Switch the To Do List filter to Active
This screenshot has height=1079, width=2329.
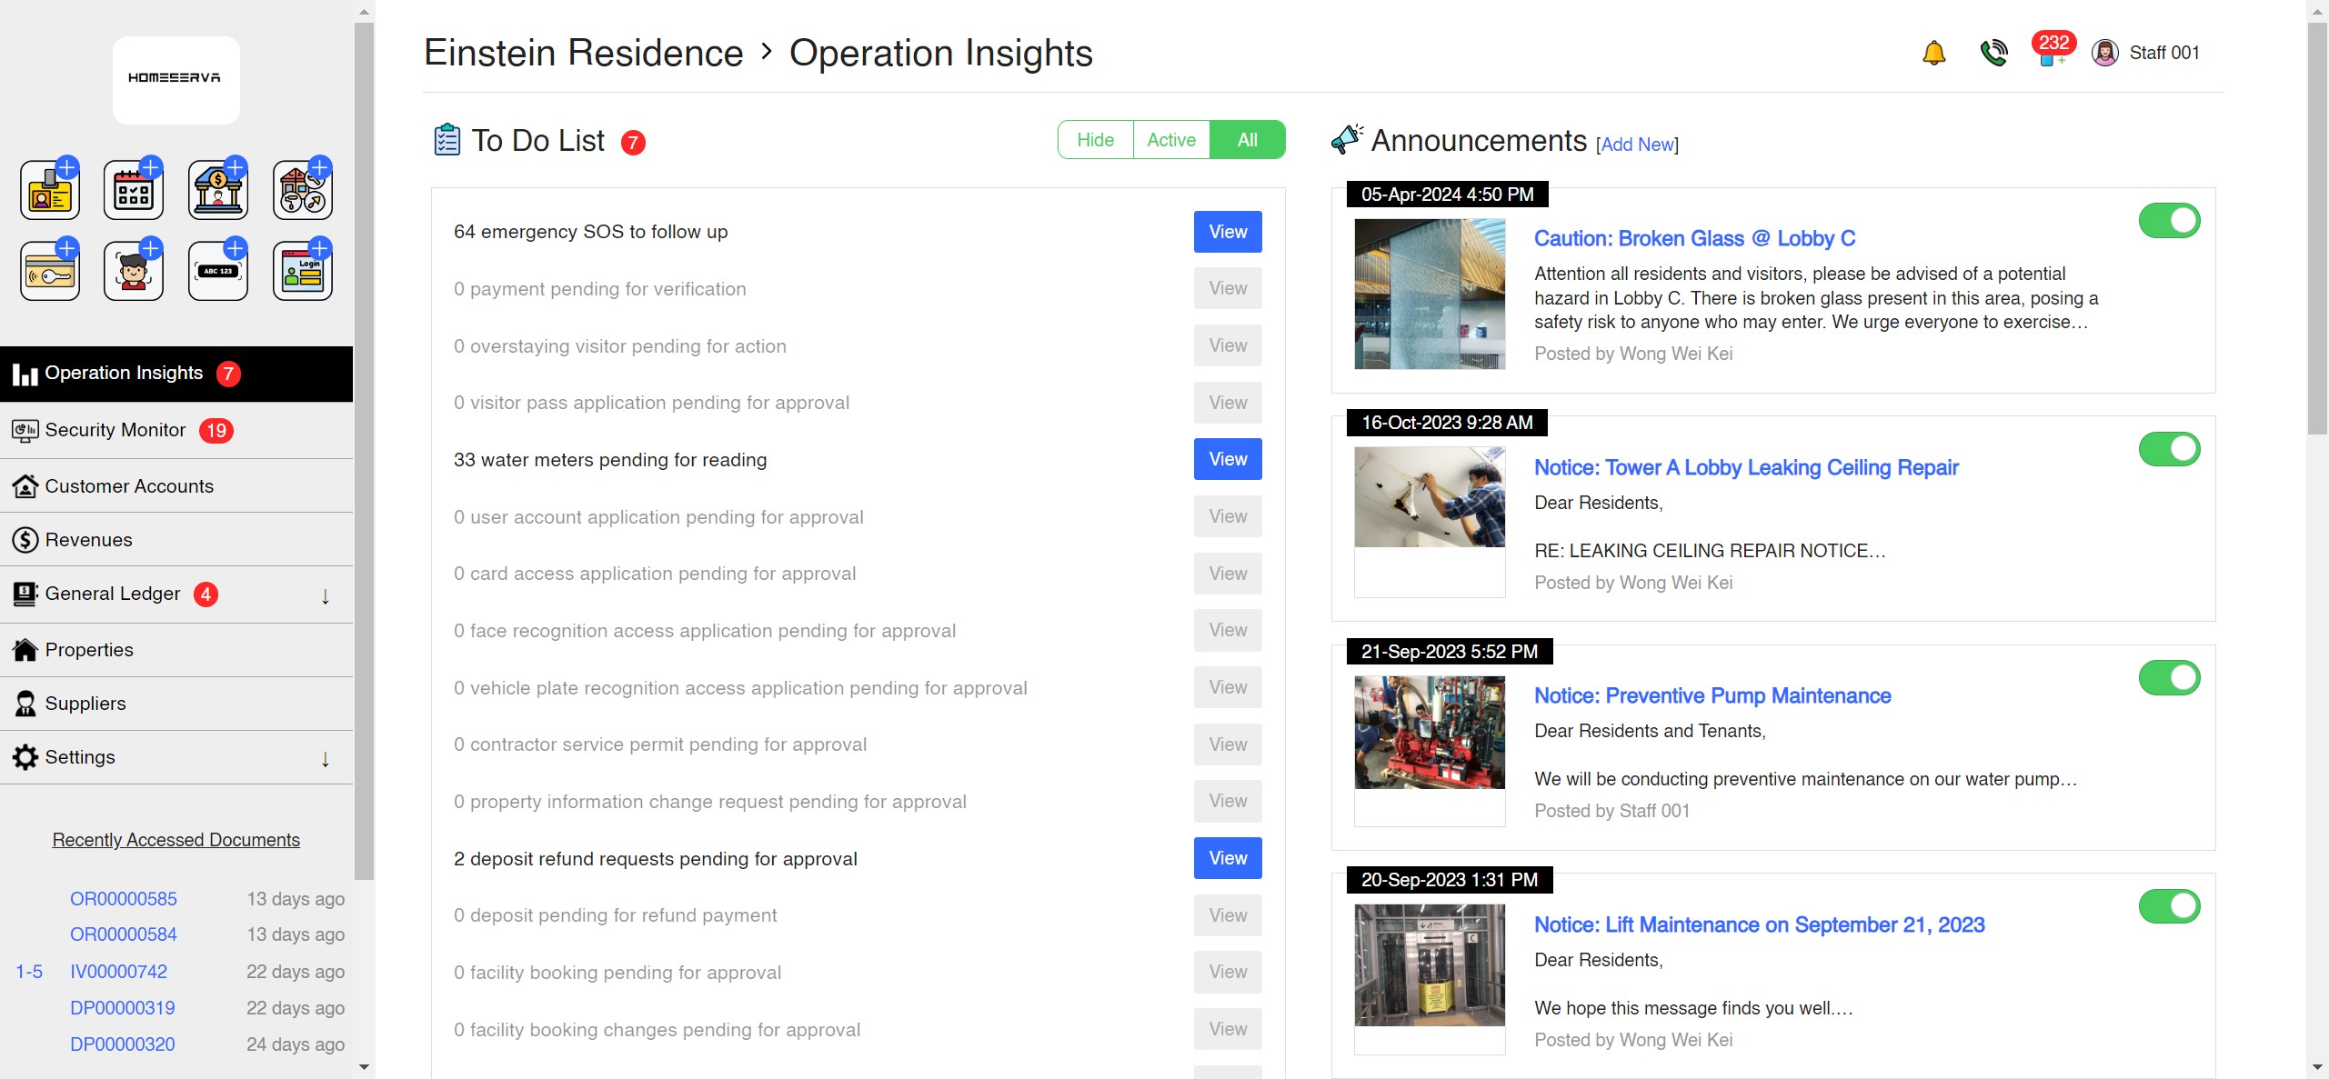point(1170,139)
